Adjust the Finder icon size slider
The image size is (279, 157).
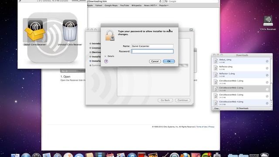tap(78, 1)
